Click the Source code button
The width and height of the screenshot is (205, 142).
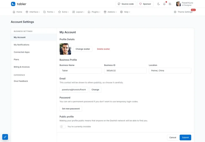click(126, 4)
